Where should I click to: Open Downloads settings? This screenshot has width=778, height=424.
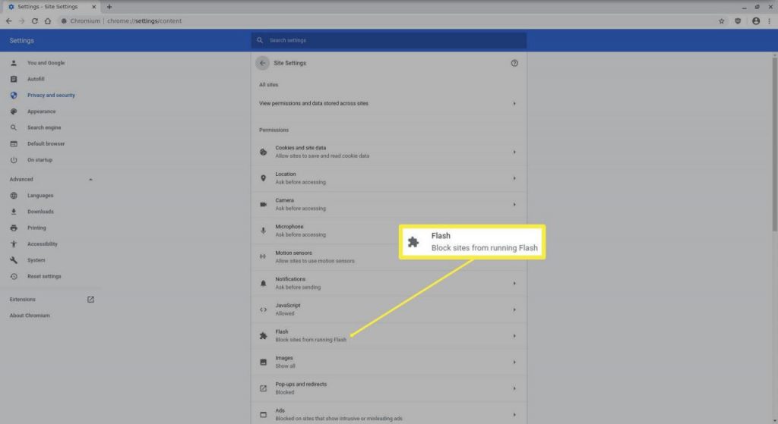[40, 212]
